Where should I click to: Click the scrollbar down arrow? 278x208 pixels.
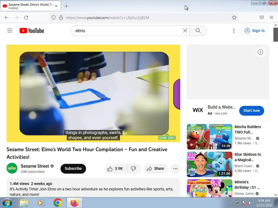(276, 195)
